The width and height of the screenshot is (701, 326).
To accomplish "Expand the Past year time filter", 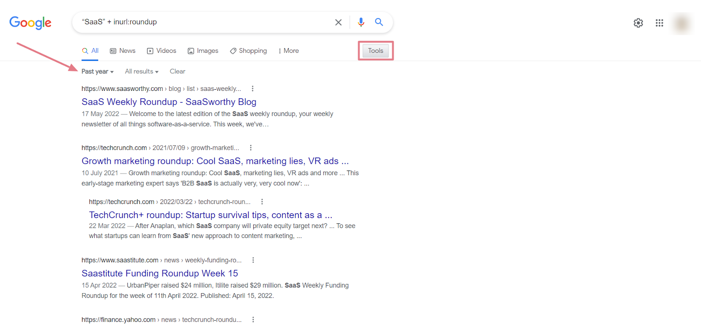I will pos(97,71).
